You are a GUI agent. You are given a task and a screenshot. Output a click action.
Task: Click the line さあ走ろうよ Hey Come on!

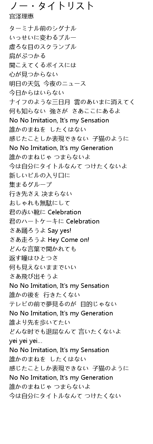[49, 240]
